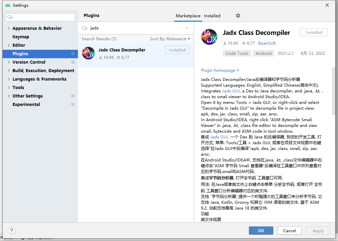This screenshot has width=338, height=241.
Task: Click OK to confirm settings
Action: coord(261,231)
